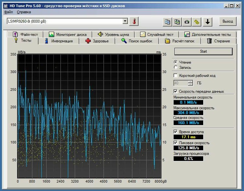The image size is (244, 191).
Task: Click the Выход button
Action: (x=228, y=22)
